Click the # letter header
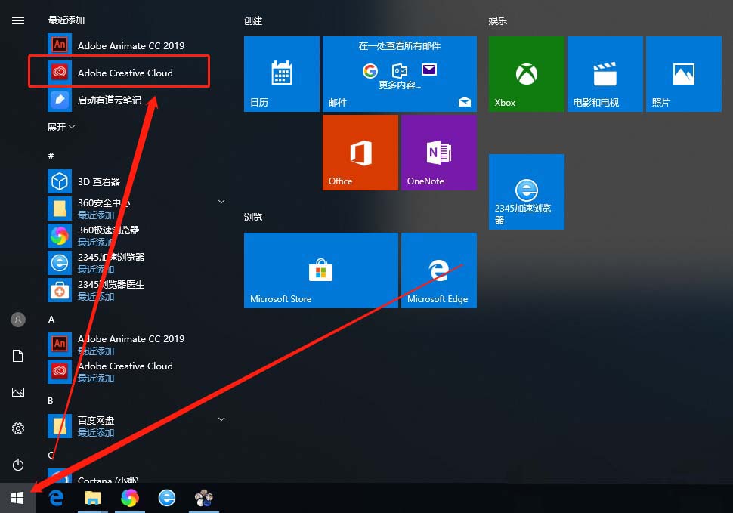 click(x=51, y=156)
